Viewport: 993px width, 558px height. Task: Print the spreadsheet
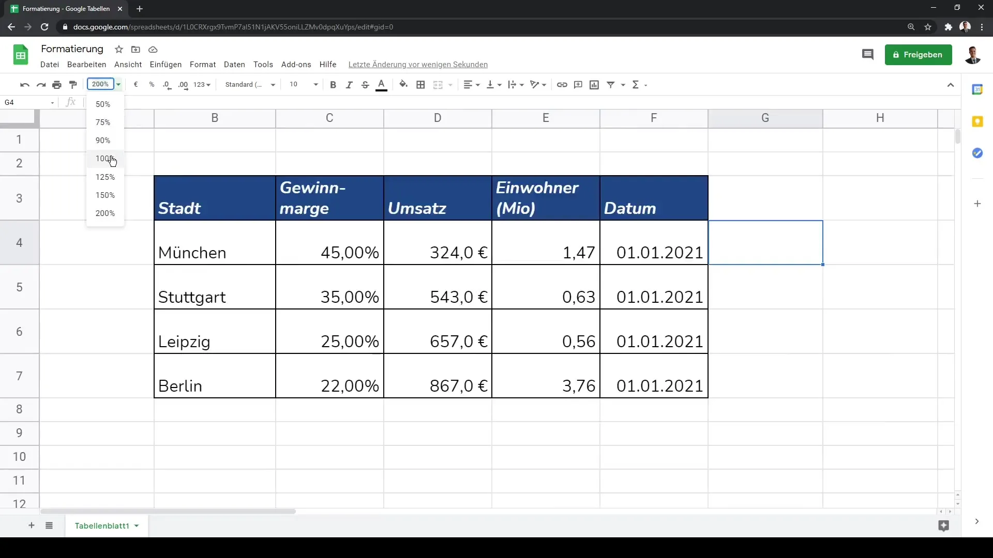(57, 85)
